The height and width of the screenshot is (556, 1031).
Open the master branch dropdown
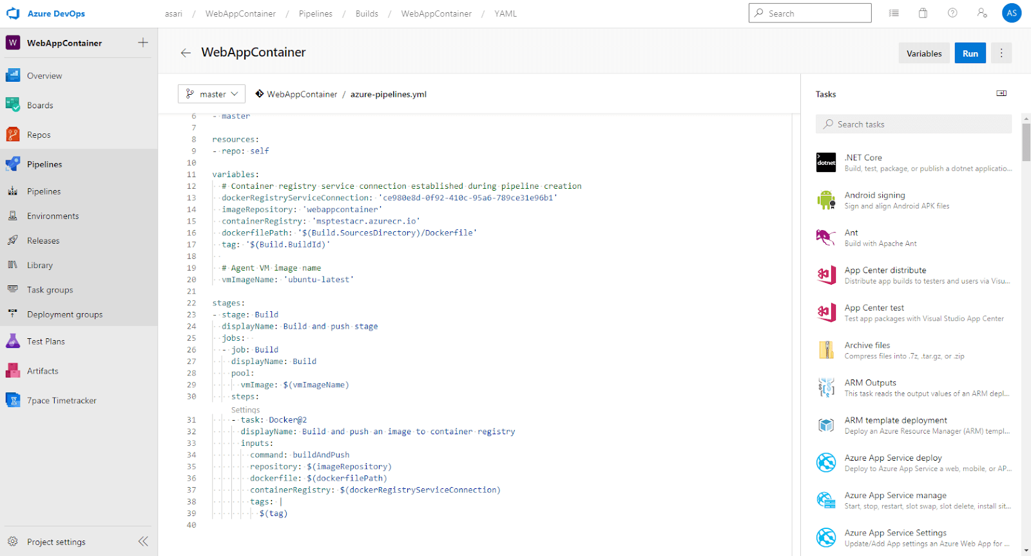[211, 94]
